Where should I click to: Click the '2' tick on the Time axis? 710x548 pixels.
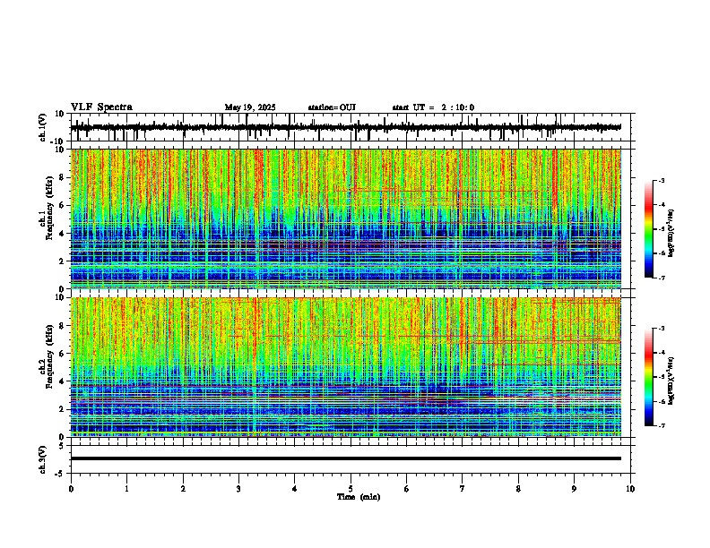(x=183, y=489)
